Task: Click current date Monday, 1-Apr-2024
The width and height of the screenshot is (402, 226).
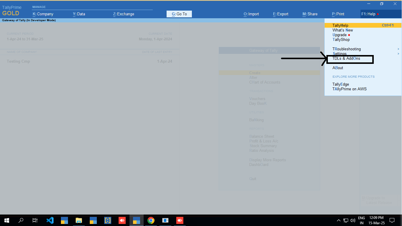Action: click(155, 39)
